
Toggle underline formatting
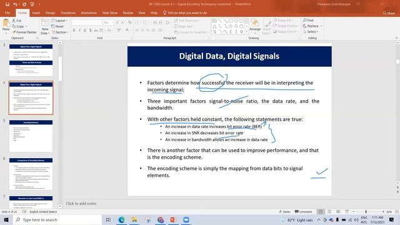click(x=85, y=31)
